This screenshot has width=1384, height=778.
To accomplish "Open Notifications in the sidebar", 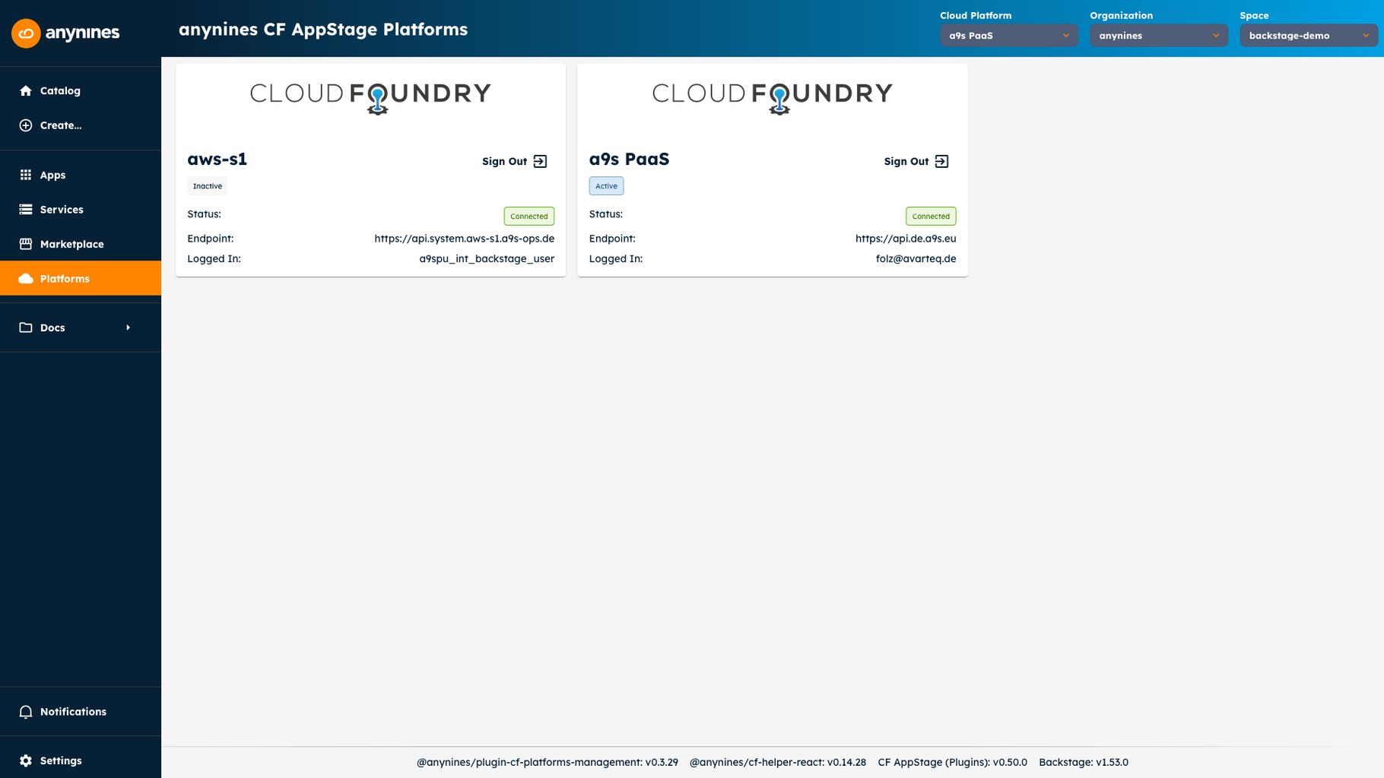I will pos(81,712).
